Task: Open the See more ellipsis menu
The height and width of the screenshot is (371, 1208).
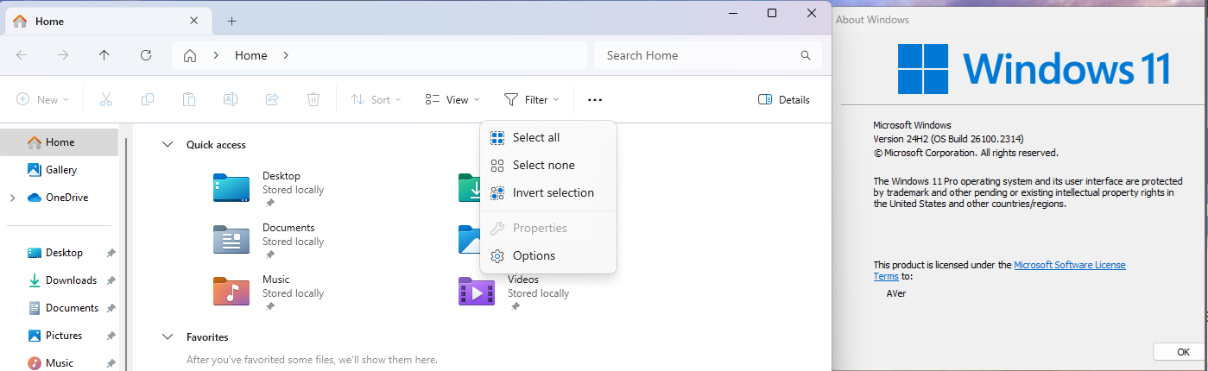Action: [x=595, y=100]
